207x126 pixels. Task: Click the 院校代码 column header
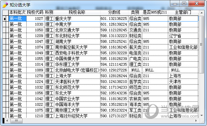[35, 12]
